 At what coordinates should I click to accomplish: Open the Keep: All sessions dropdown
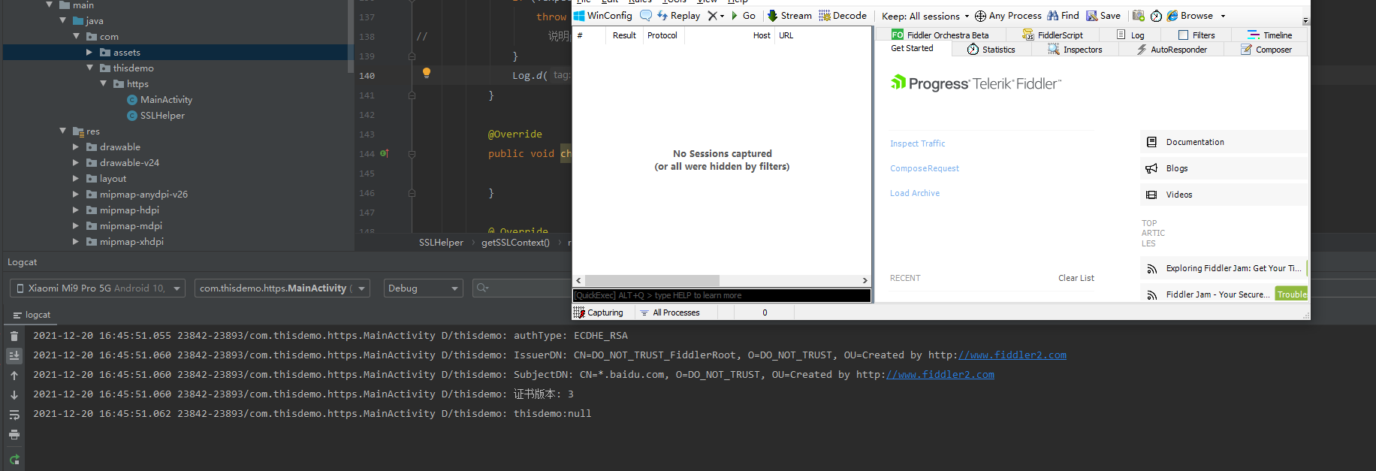pos(925,16)
